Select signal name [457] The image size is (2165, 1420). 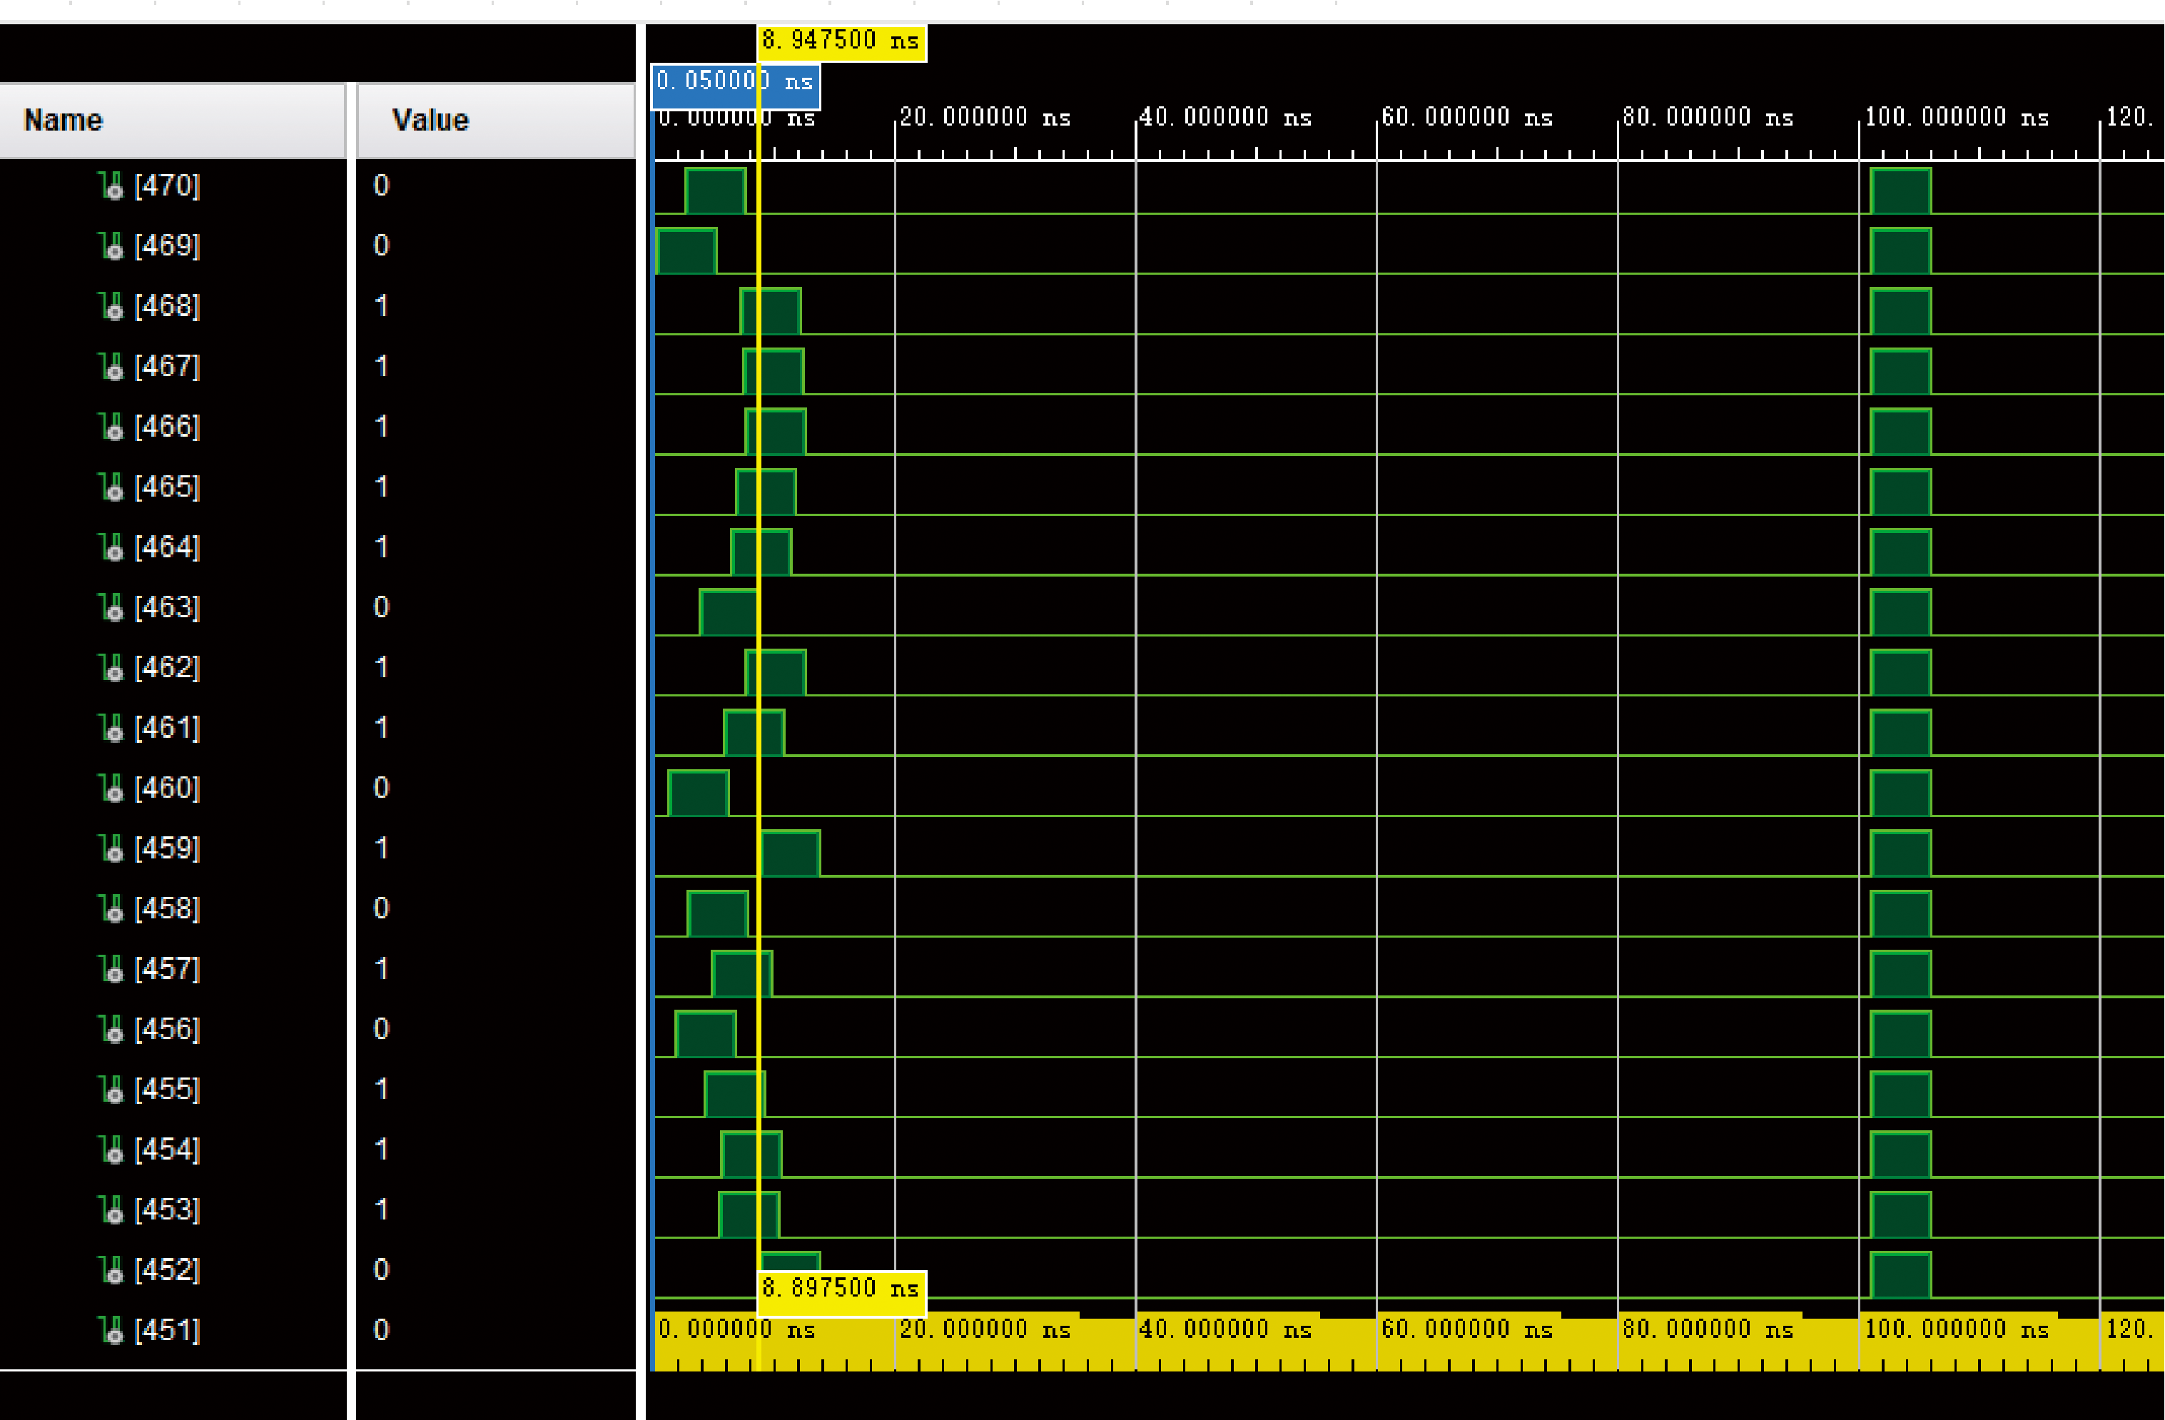tap(168, 969)
